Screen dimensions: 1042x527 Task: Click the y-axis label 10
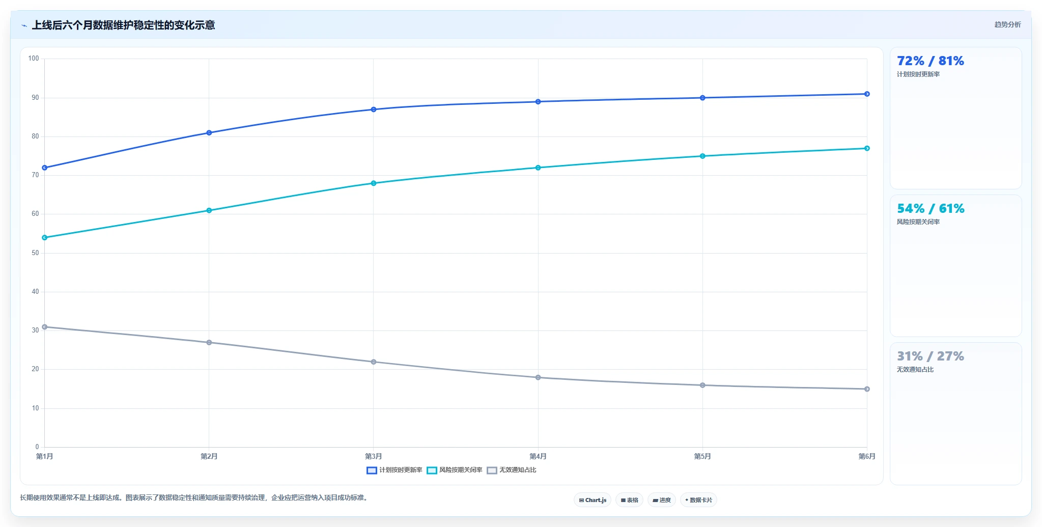click(35, 408)
